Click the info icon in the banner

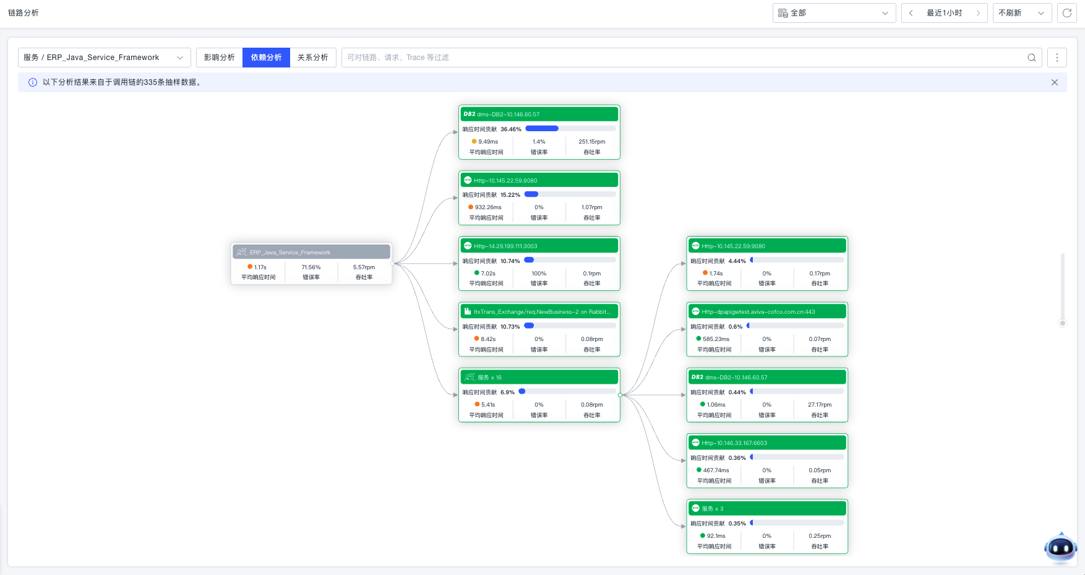pyautogui.click(x=33, y=82)
